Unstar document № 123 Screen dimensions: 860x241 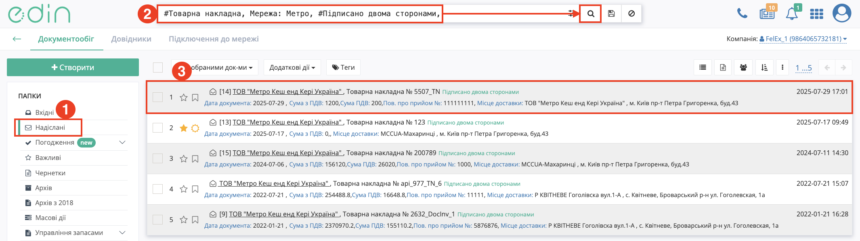pyautogui.click(x=184, y=128)
